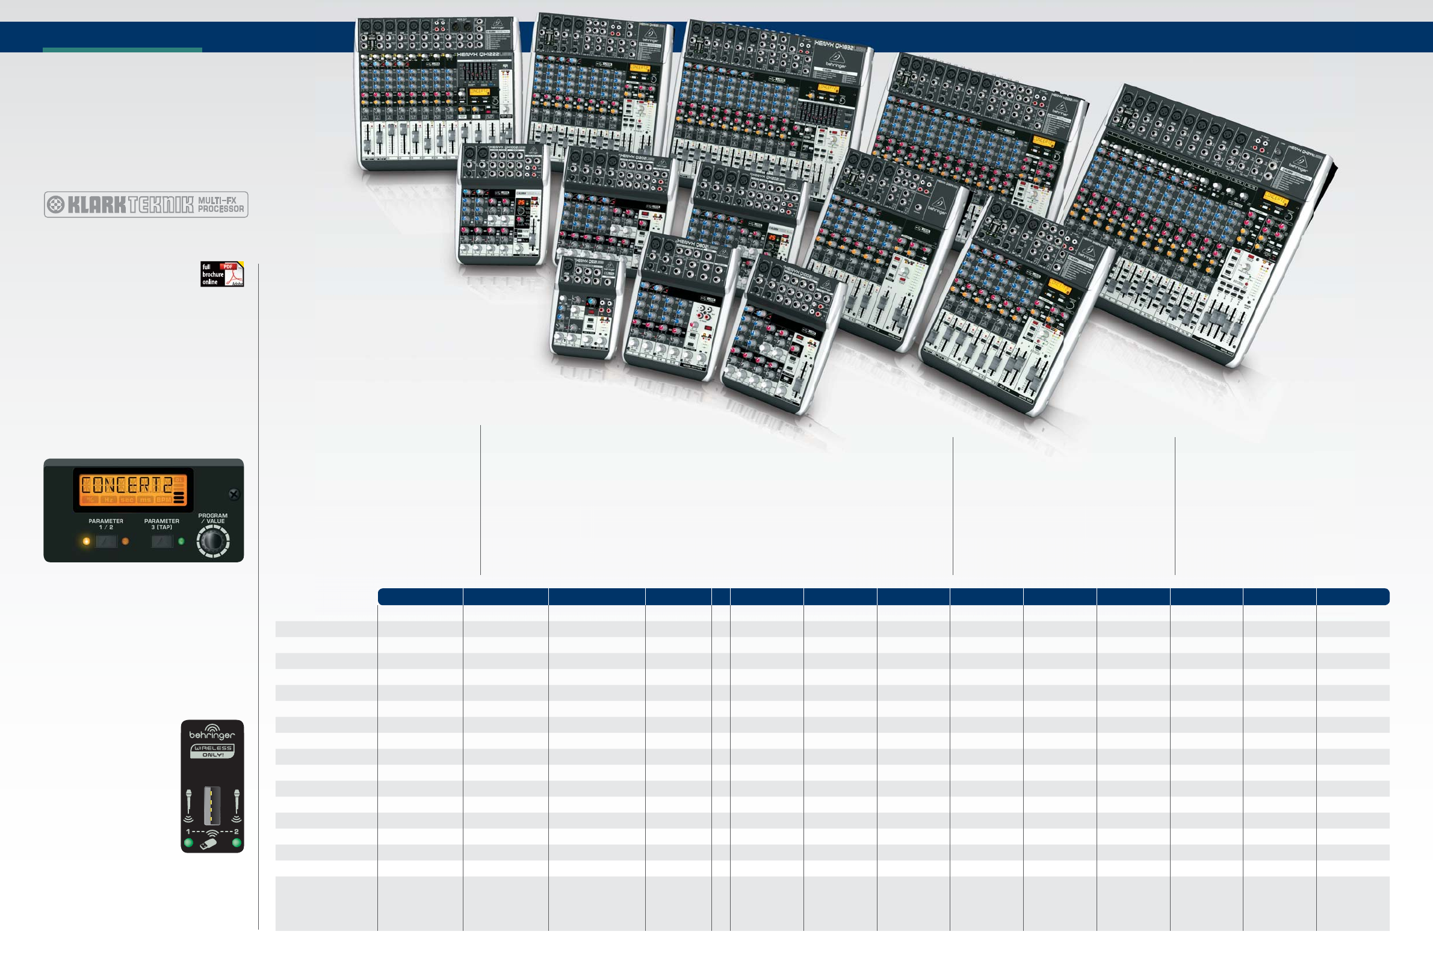Click the left microphone icon on the wireless panel

point(189,802)
